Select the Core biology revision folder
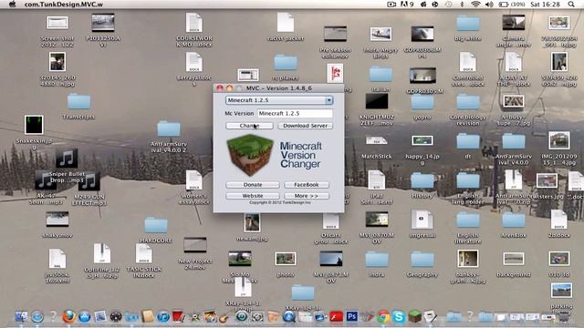 tap(468, 109)
